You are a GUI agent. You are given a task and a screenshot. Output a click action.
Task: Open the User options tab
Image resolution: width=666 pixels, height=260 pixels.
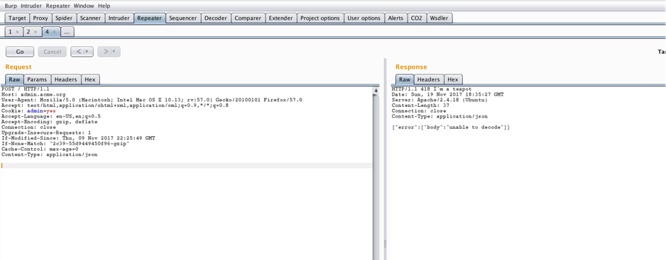364,18
